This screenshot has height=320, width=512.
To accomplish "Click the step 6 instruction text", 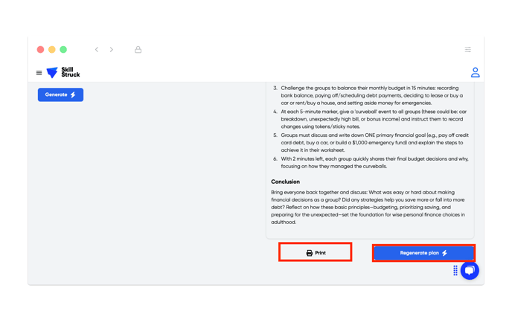I will 374,163.
